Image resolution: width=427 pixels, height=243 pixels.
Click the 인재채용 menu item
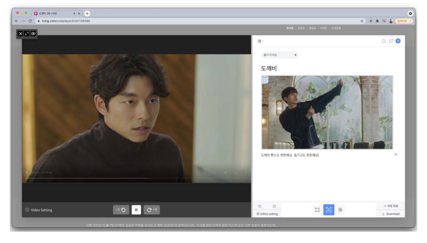coord(336,28)
